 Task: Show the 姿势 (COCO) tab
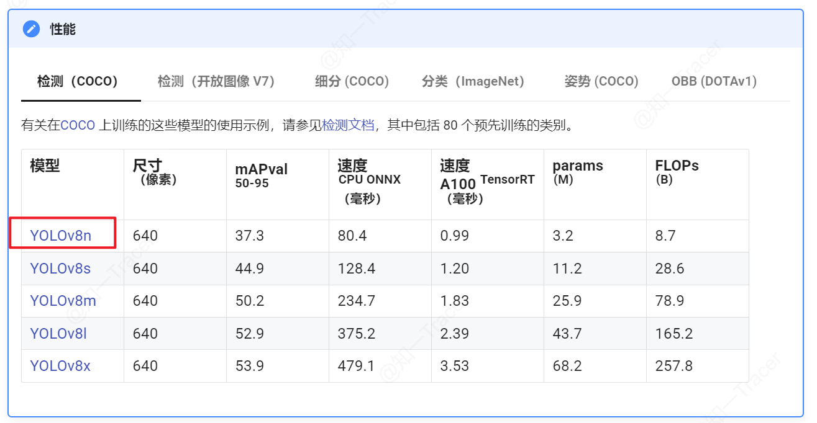601,81
